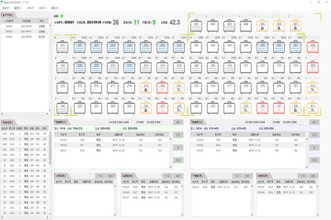Select empty station 324 icon
This screenshot has width=331, height=220.
click(x=229, y=108)
